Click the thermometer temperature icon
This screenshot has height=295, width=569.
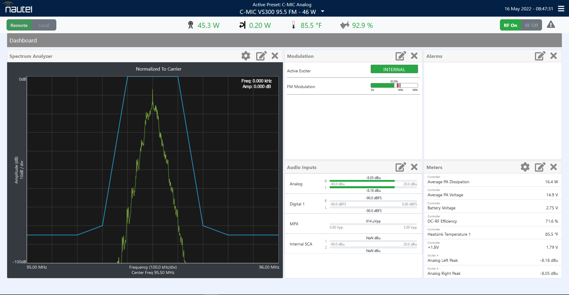(294, 25)
